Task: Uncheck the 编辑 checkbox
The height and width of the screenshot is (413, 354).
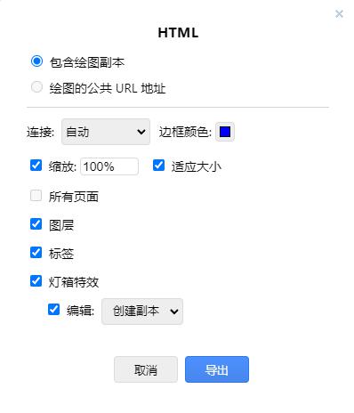Action: click(53, 310)
